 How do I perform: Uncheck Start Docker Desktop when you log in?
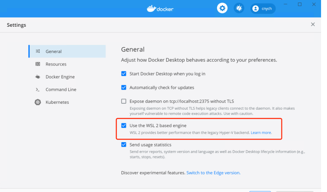pyautogui.click(x=124, y=74)
